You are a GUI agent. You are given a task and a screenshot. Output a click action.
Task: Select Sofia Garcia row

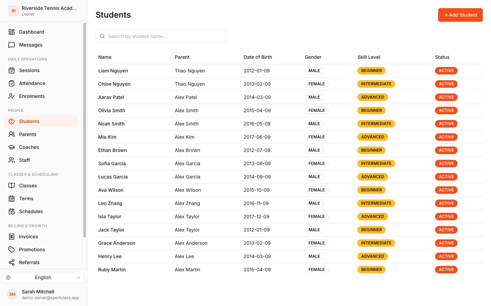tap(289, 164)
